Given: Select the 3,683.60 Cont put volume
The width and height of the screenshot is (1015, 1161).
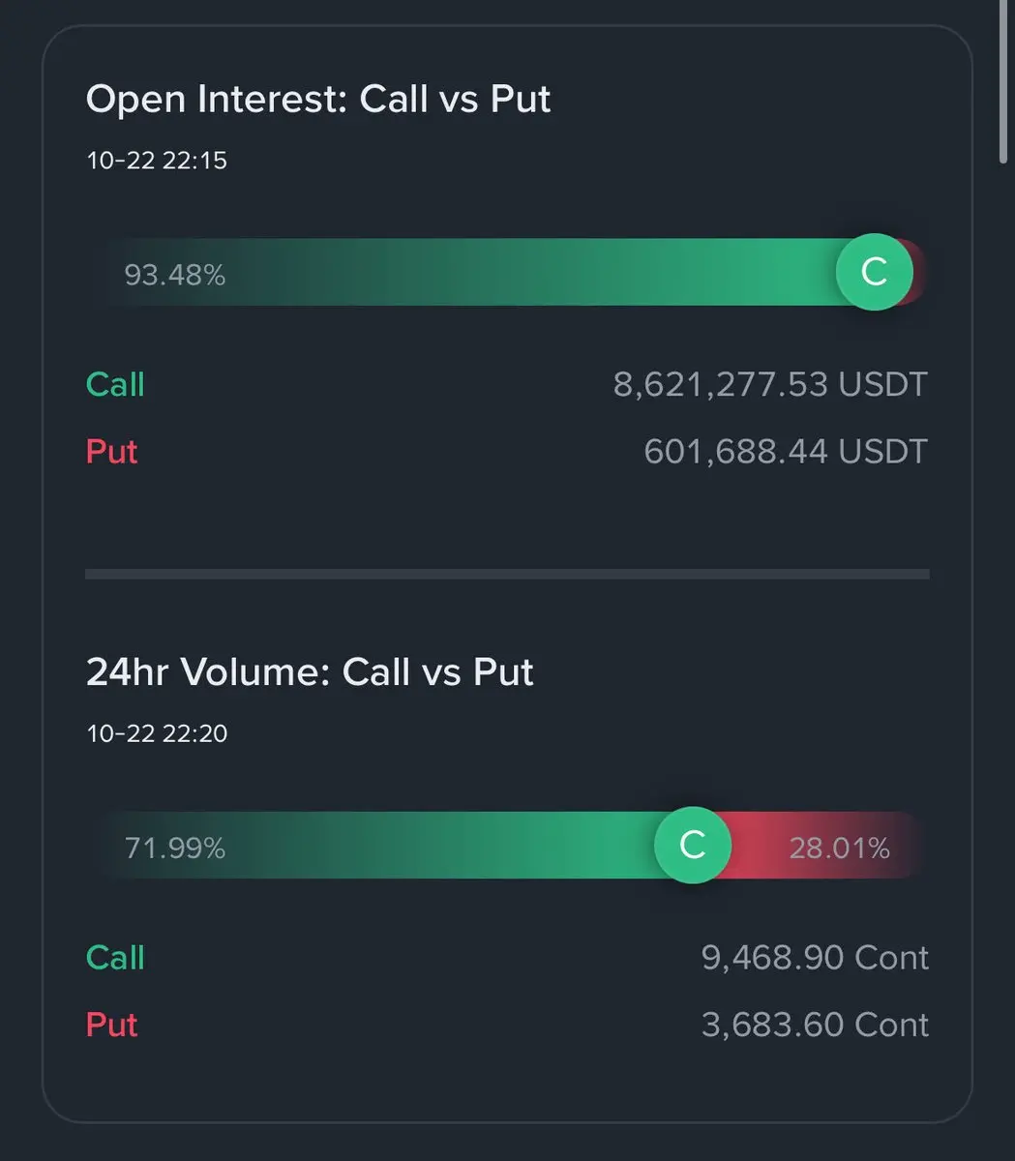Looking at the screenshot, I should point(815,1025).
